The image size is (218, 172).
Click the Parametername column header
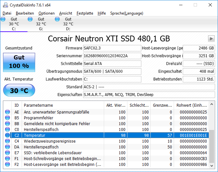tap(63, 105)
